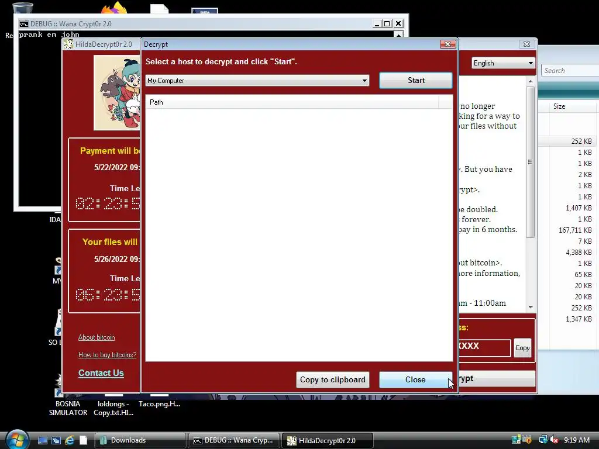This screenshot has width=599, height=449.
Task: Switch to Downloads taskbar button
Action: (140, 440)
